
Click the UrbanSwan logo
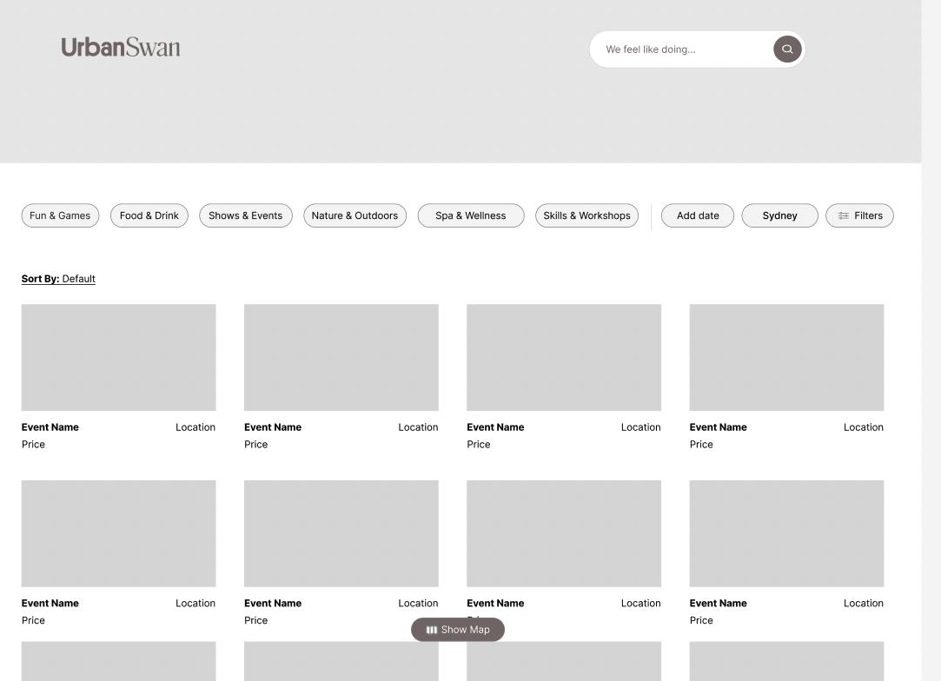click(121, 48)
